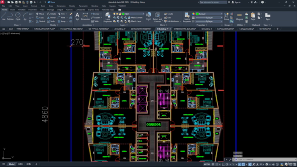
Task: Click the TEXT layer green color swatch
Action: 123,14
